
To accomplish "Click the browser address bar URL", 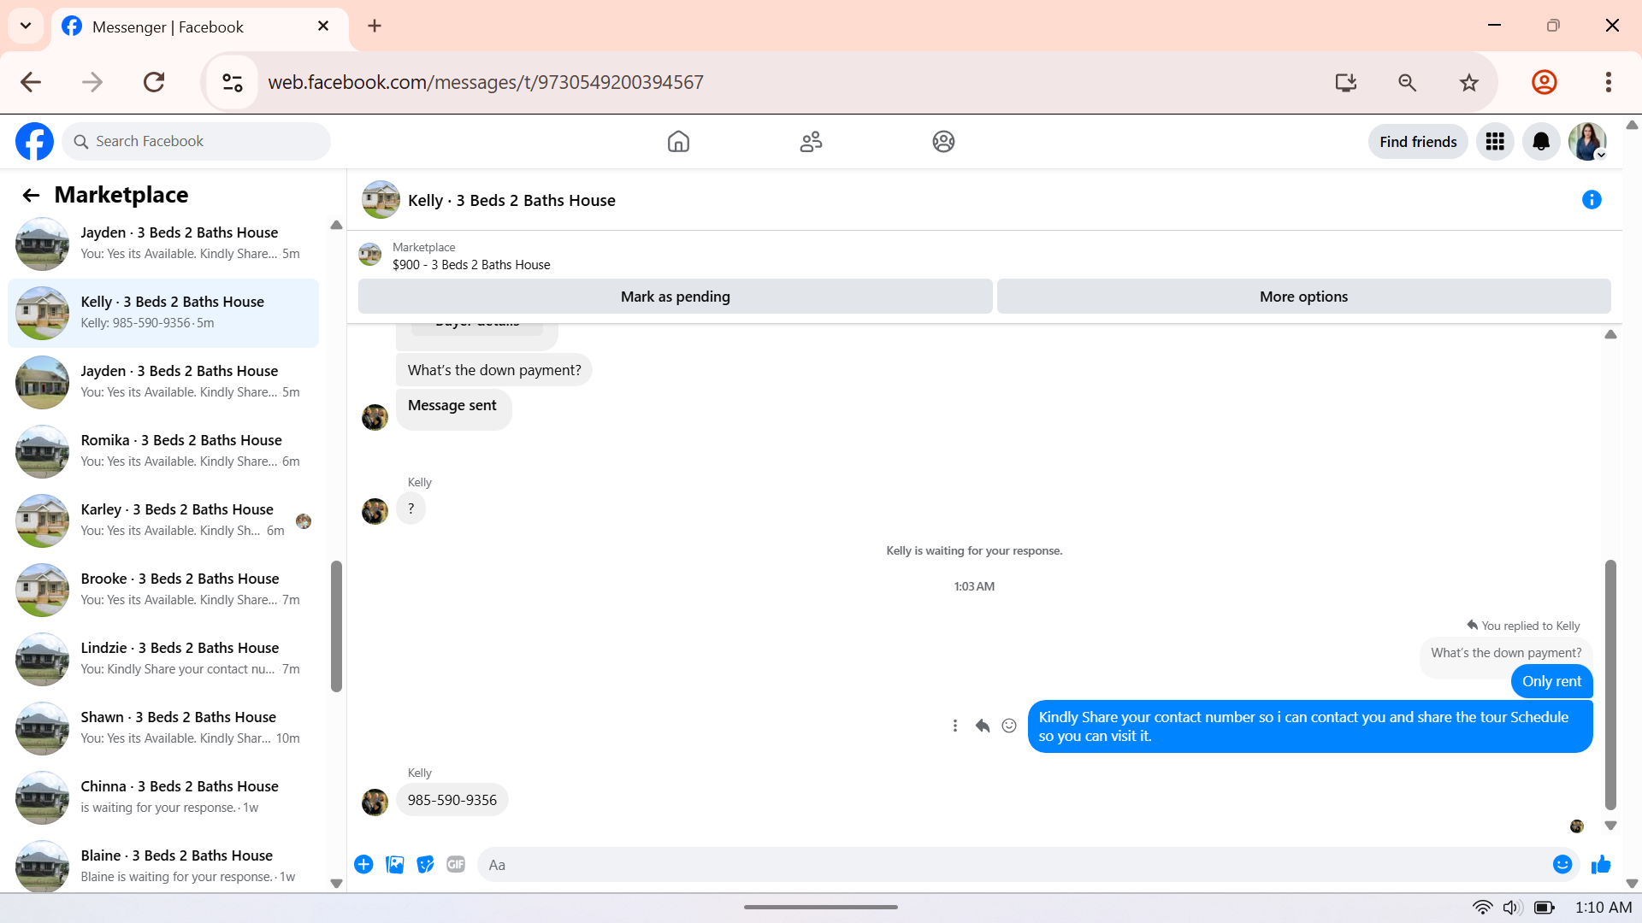I will (486, 82).
